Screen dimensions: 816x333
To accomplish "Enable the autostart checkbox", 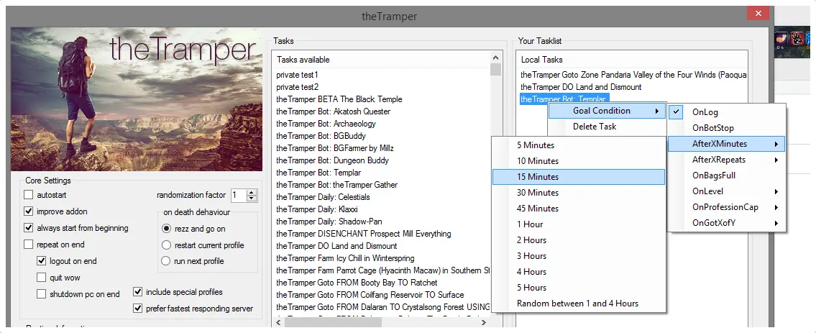I will pyautogui.click(x=28, y=195).
